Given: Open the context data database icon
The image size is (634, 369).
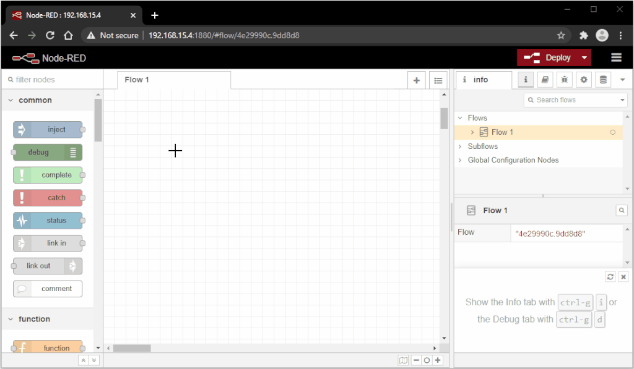Looking at the screenshot, I should tap(603, 80).
